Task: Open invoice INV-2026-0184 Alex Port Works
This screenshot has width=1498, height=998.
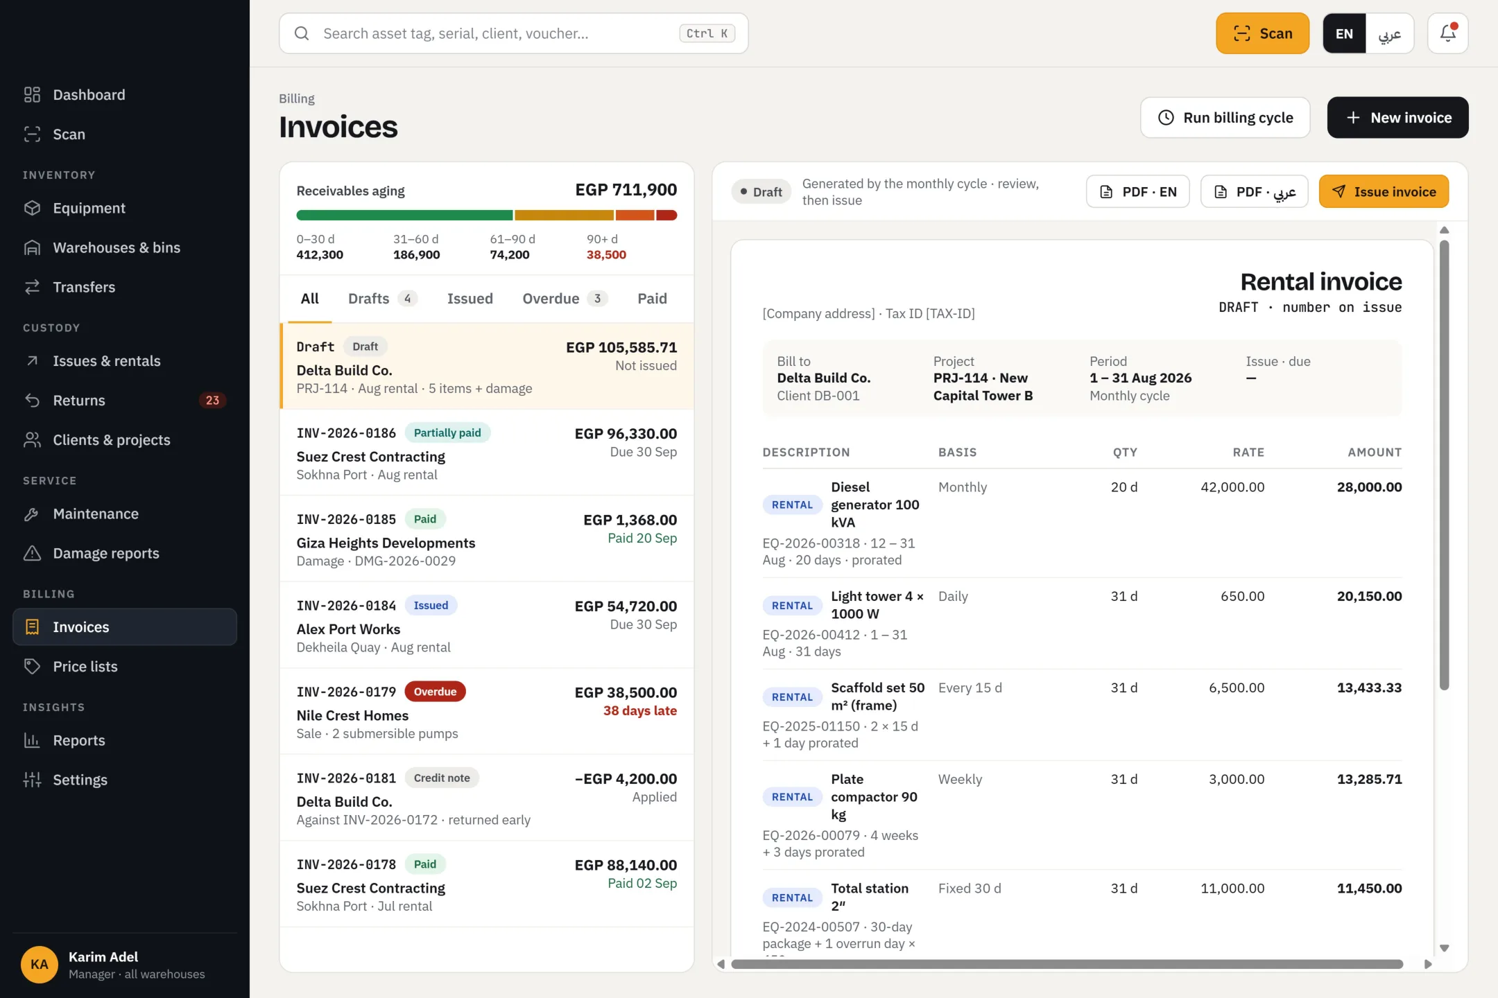Action: pyautogui.click(x=486, y=625)
